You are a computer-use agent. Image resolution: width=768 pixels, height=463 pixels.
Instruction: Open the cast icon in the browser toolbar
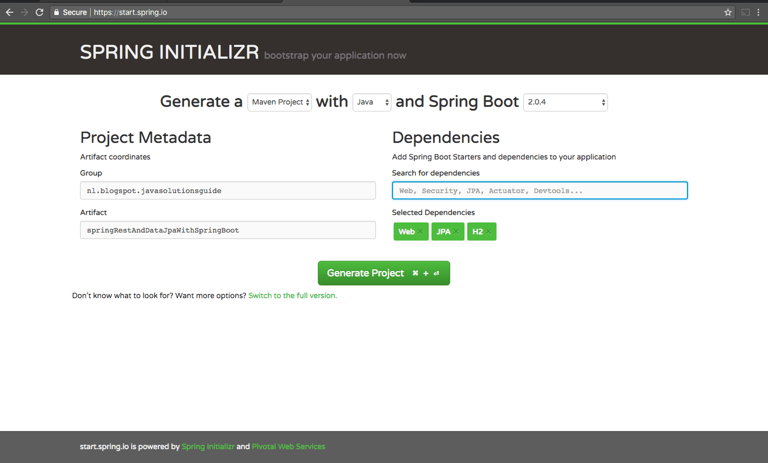click(746, 12)
